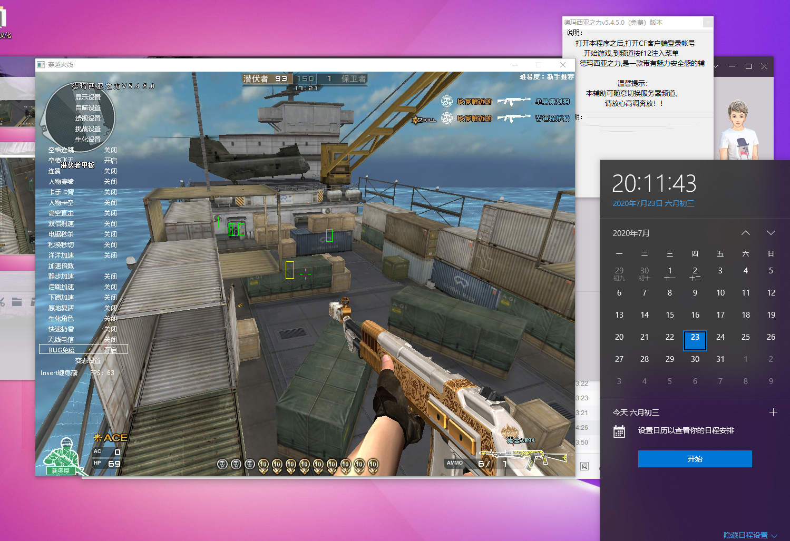
Task: Toggle 空格连跳 setting
Action: tap(83, 150)
